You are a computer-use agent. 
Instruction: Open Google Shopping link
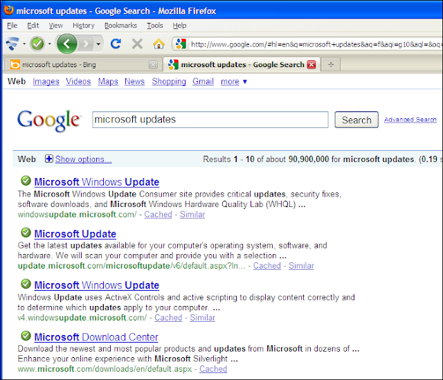169,82
